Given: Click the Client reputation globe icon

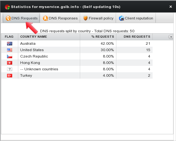Looking at the screenshot, I should coord(122,18).
